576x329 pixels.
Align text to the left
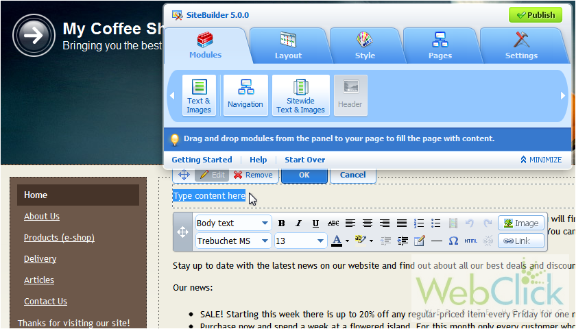point(350,223)
